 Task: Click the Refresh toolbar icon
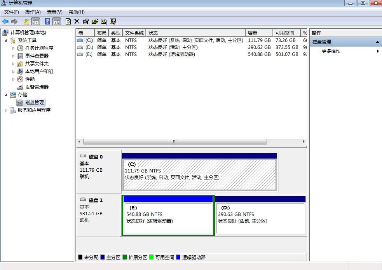[x=68, y=22]
